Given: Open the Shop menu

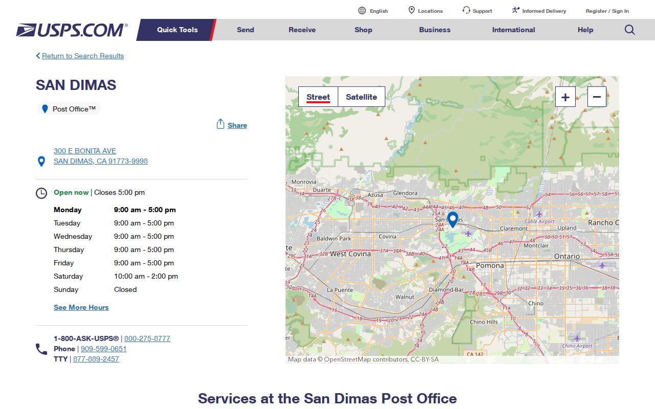Looking at the screenshot, I should click(363, 30).
